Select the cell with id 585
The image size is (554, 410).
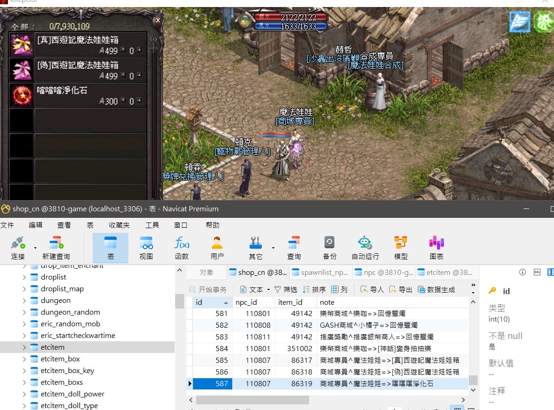coord(212,360)
